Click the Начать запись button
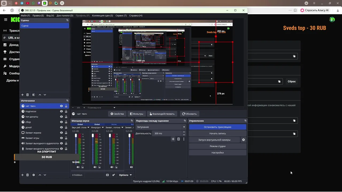The height and width of the screenshot is (192, 342). [217, 133]
